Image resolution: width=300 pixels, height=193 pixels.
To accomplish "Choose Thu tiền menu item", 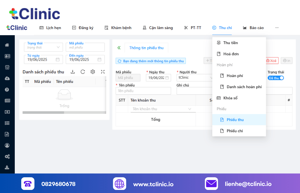I will pyautogui.click(x=230, y=43).
